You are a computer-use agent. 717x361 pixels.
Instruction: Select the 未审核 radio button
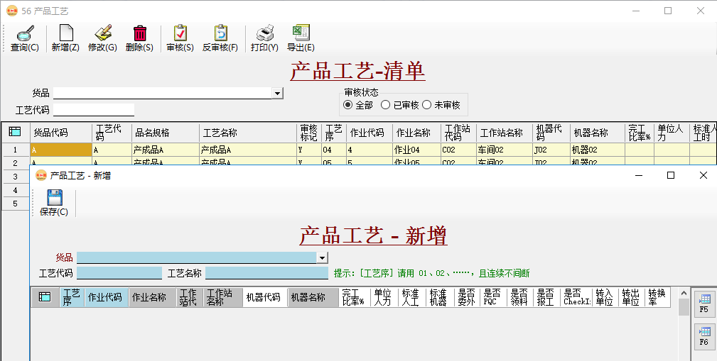click(x=427, y=105)
